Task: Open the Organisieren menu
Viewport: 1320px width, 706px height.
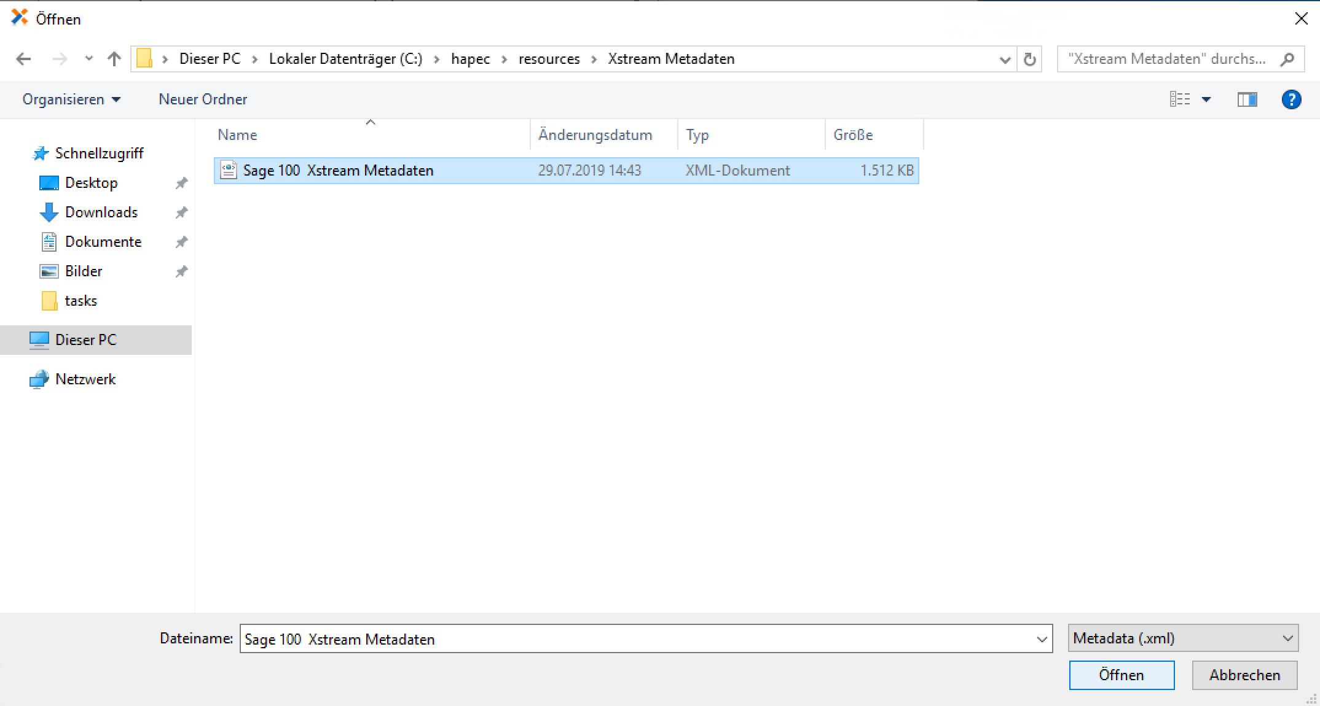Action: click(x=71, y=99)
